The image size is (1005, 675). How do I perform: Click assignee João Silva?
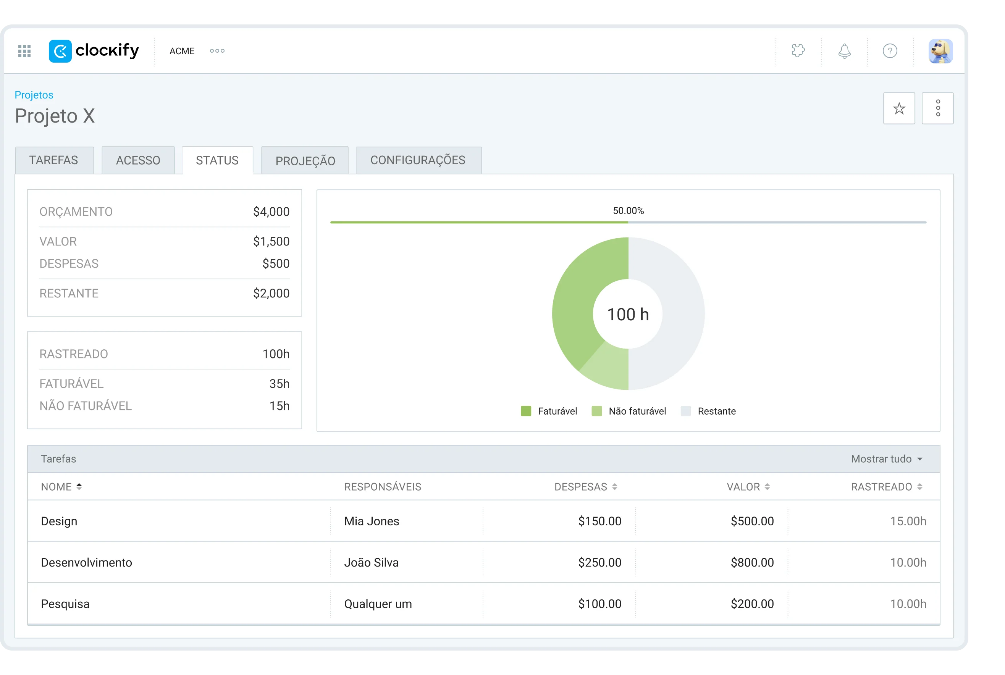372,562
